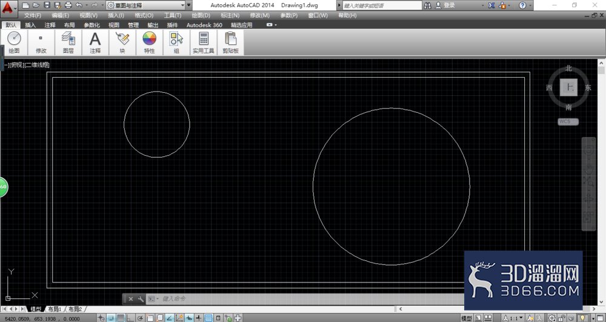
Task: Click the help question mark icon
Action: [522, 5]
